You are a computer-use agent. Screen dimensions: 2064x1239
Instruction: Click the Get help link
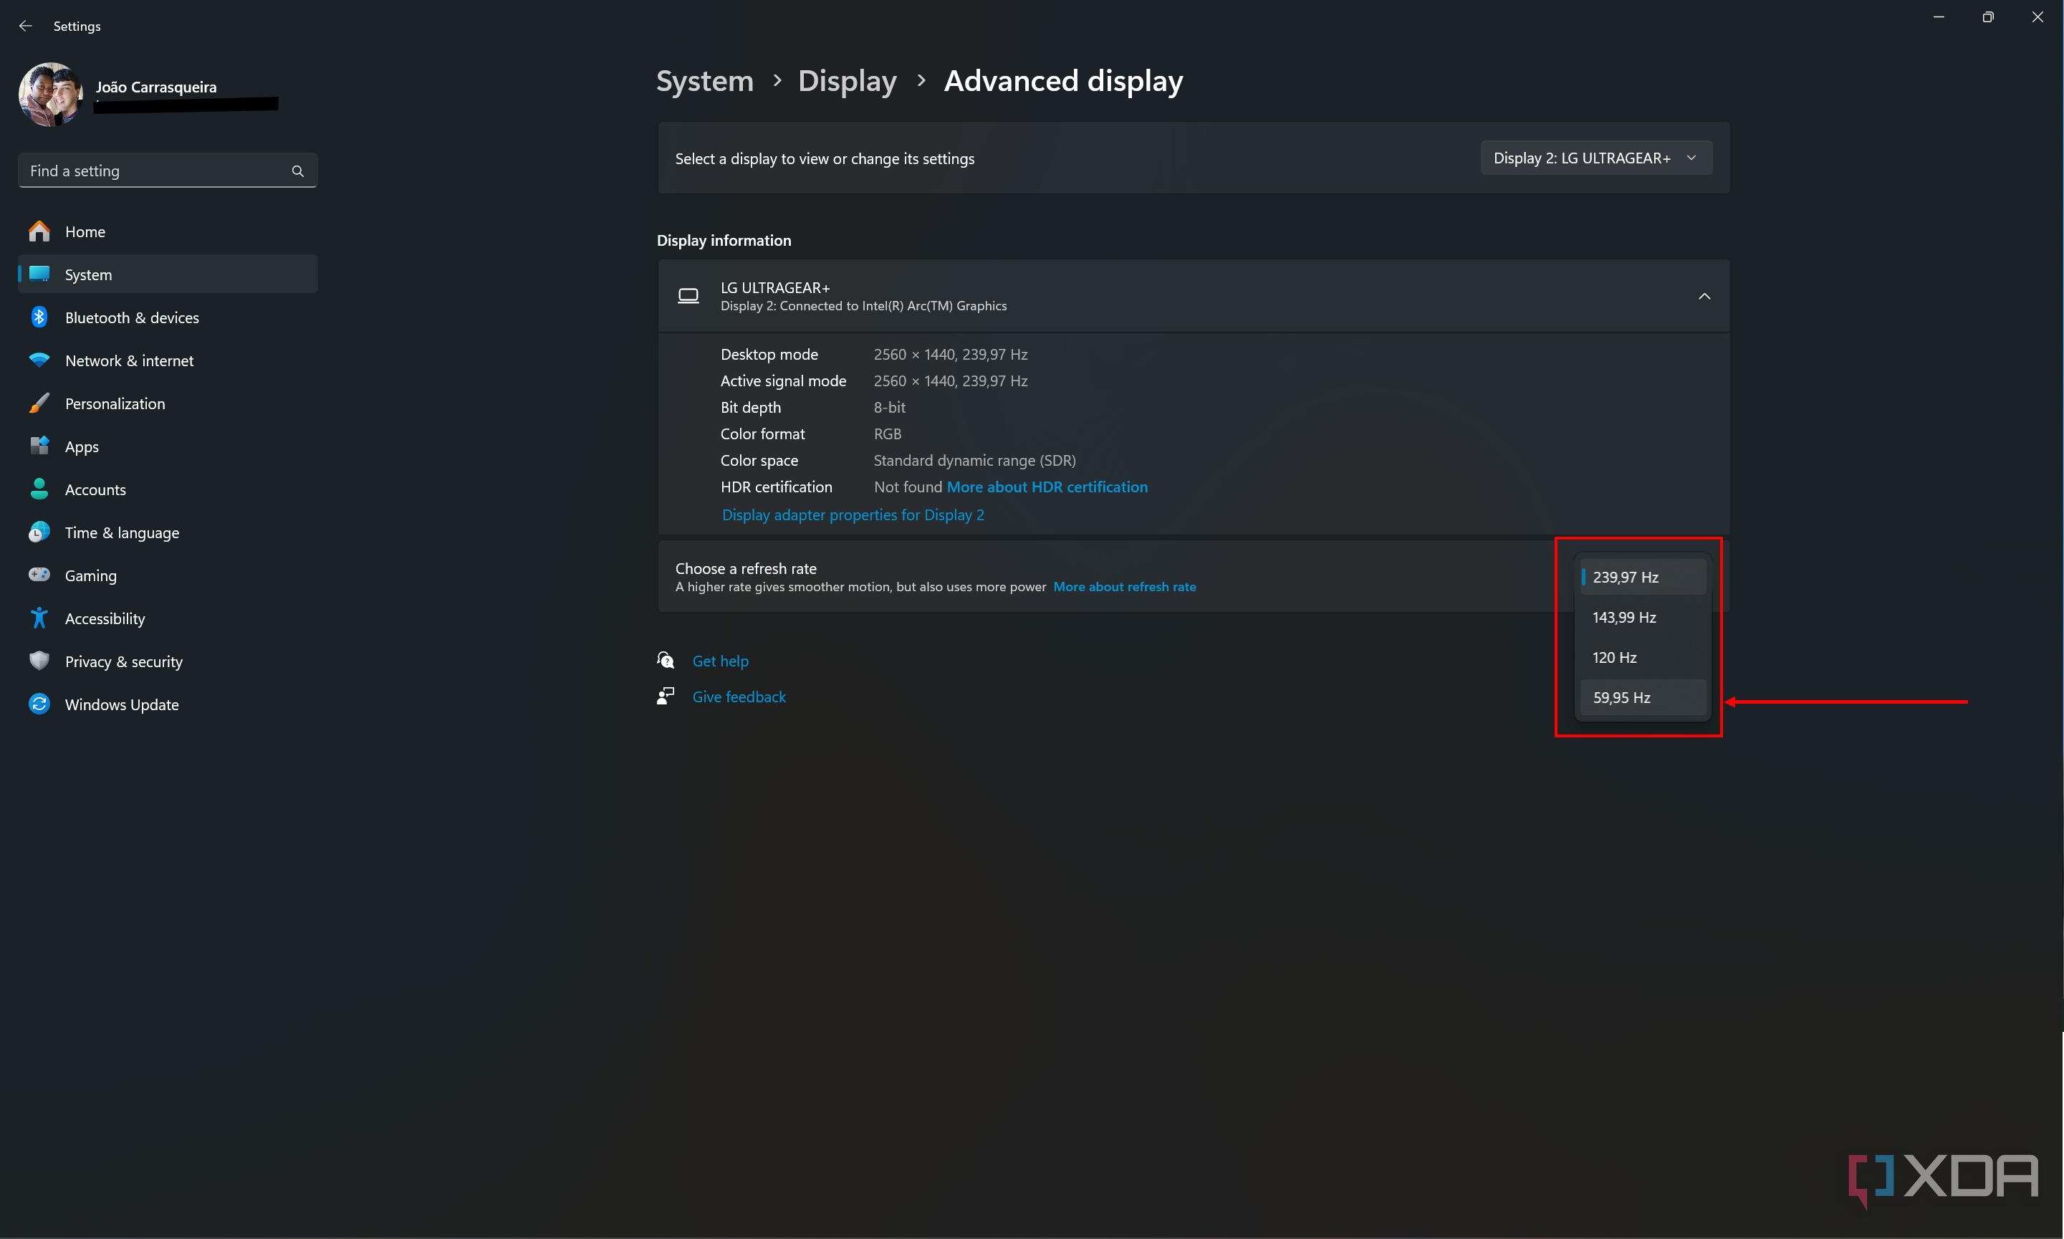[720, 661]
